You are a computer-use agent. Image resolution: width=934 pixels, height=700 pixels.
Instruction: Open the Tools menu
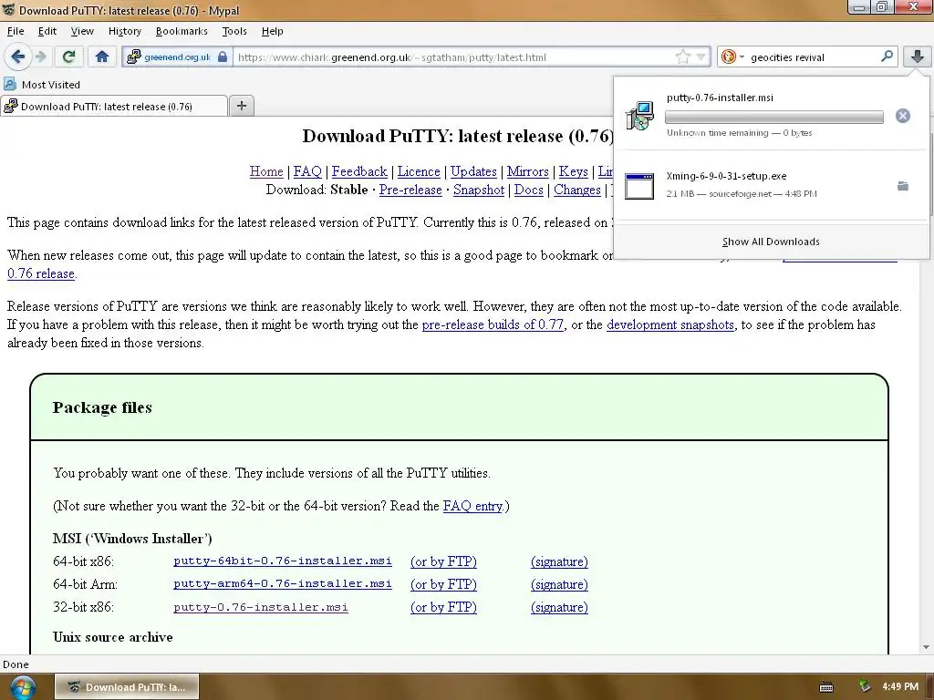tap(234, 31)
